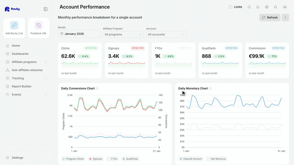This screenshot has height=165, width=294.
Task: Click Sub-affiliate networks node icon
Action: coord(8,70)
